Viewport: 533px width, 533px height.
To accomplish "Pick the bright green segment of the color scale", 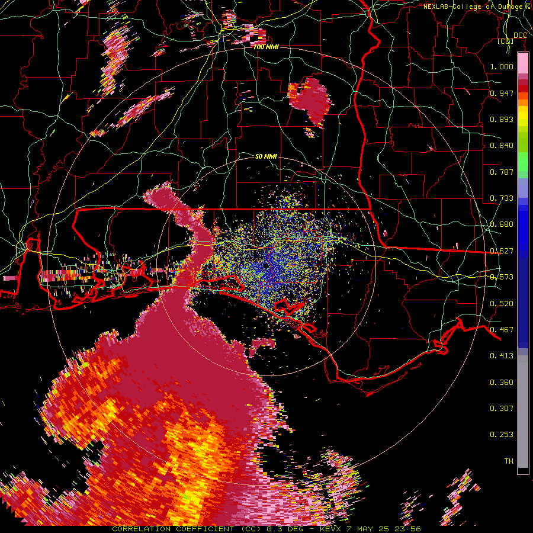I will [x=523, y=162].
